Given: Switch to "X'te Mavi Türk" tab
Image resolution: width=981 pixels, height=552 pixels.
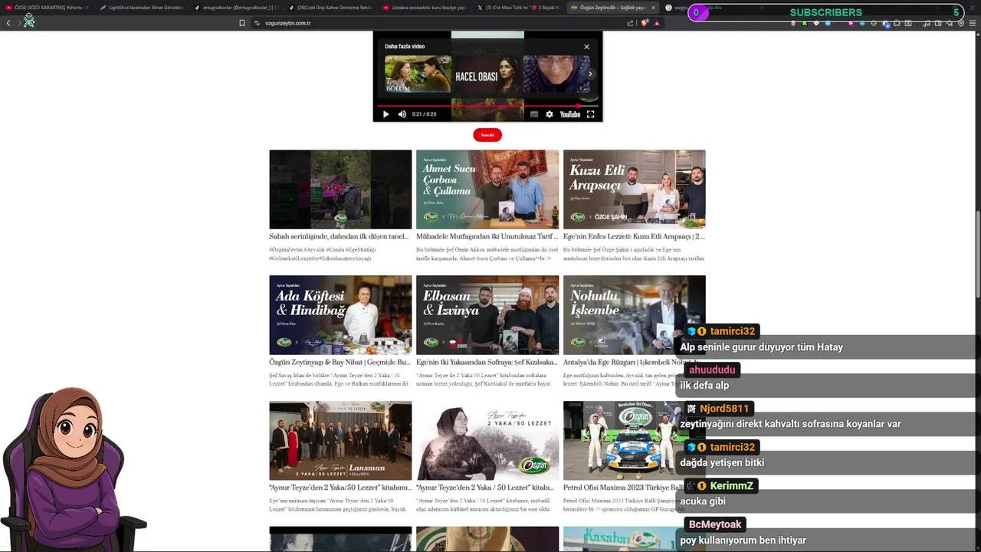Looking at the screenshot, I should (518, 8).
